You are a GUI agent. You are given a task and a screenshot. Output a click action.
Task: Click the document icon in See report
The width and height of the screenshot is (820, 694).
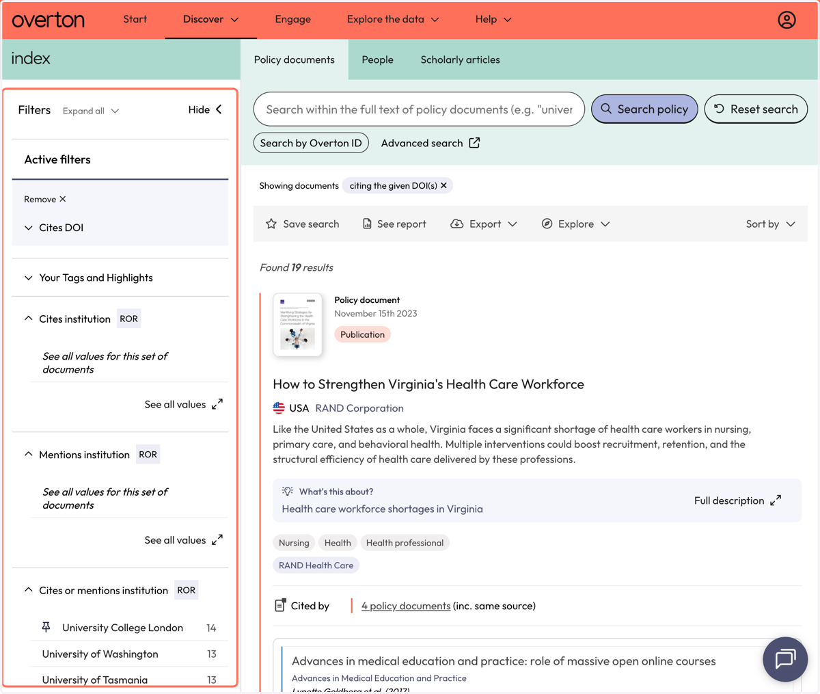pos(367,224)
